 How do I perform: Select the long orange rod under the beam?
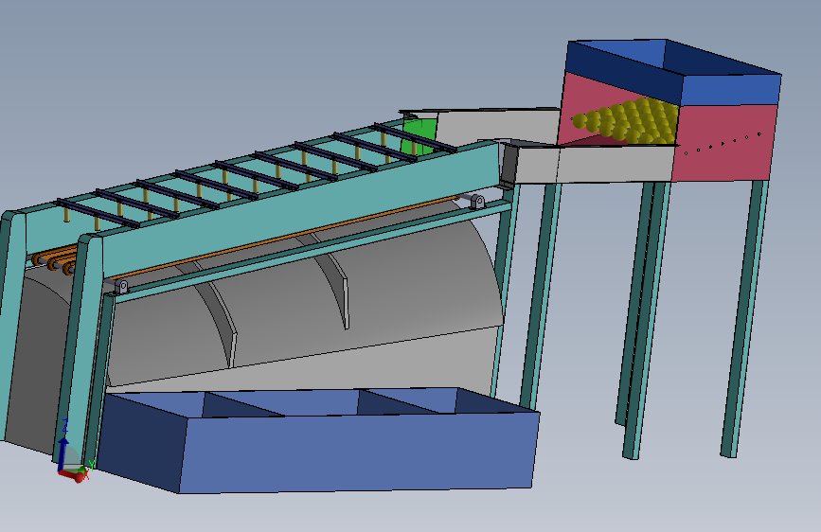285,239
